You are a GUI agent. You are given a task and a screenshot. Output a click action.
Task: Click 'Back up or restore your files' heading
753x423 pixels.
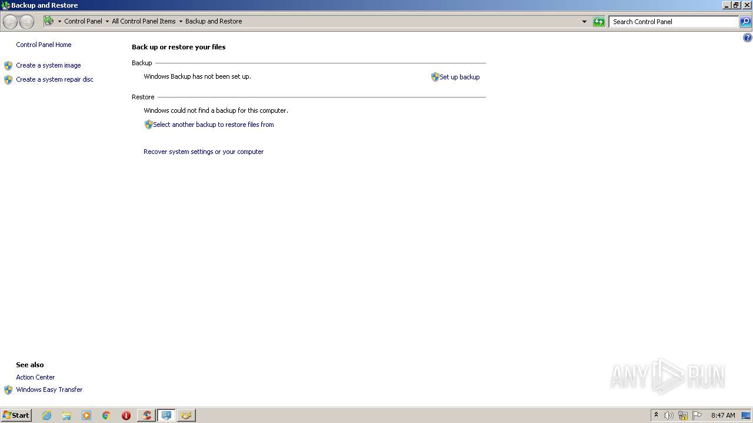point(178,47)
